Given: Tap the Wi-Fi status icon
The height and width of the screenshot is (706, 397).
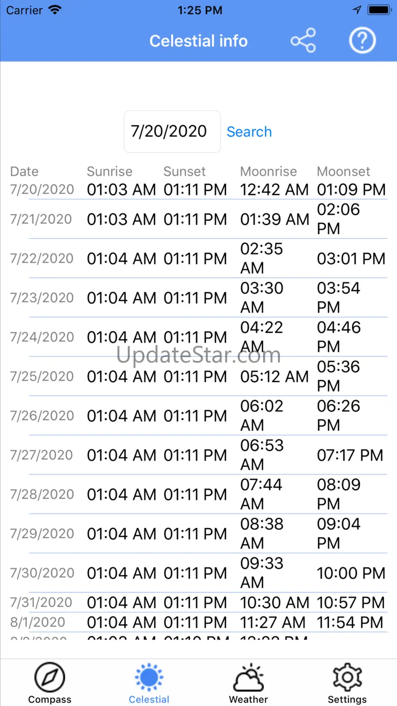Looking at the screenshot, I should tap(54, 10).
